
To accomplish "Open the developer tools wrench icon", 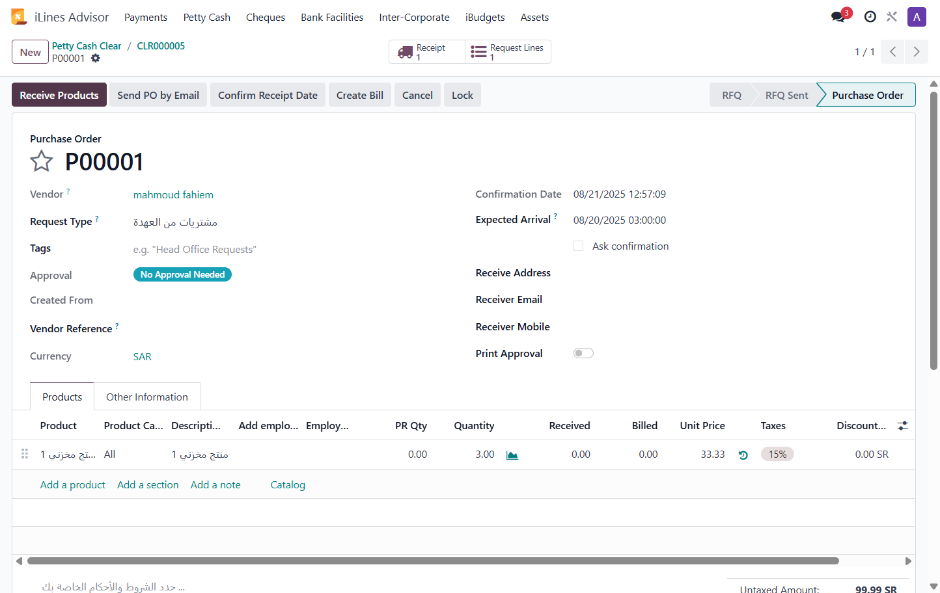I will 892,17.
